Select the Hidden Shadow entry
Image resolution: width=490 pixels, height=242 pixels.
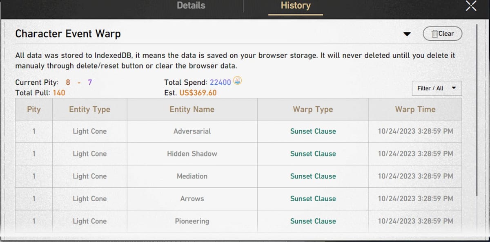(x=192, y=154)
